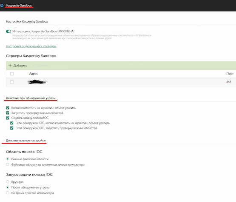
Task: Uncheck 'Если обнаружен IOC, копию поместить на карантин'
Action: click(12, 123)
